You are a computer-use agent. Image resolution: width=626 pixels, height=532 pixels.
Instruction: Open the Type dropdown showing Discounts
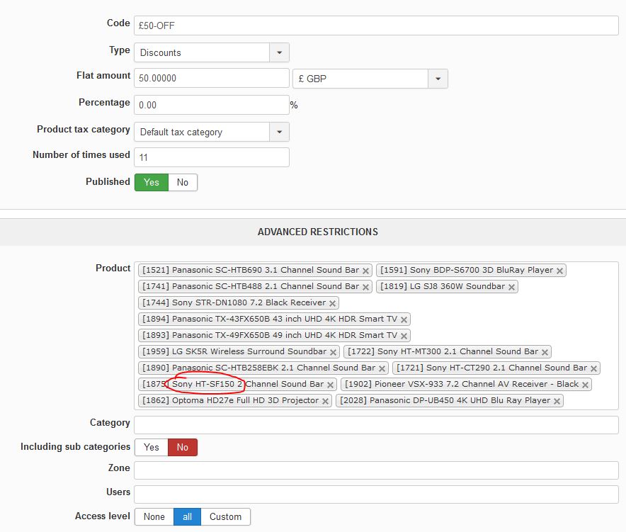(211, 52)
